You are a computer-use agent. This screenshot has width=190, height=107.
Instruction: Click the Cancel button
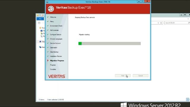click(x=140, y=76)
